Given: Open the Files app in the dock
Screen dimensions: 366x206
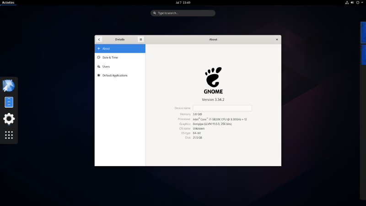Looking at the screenshot, I should 9,102.
